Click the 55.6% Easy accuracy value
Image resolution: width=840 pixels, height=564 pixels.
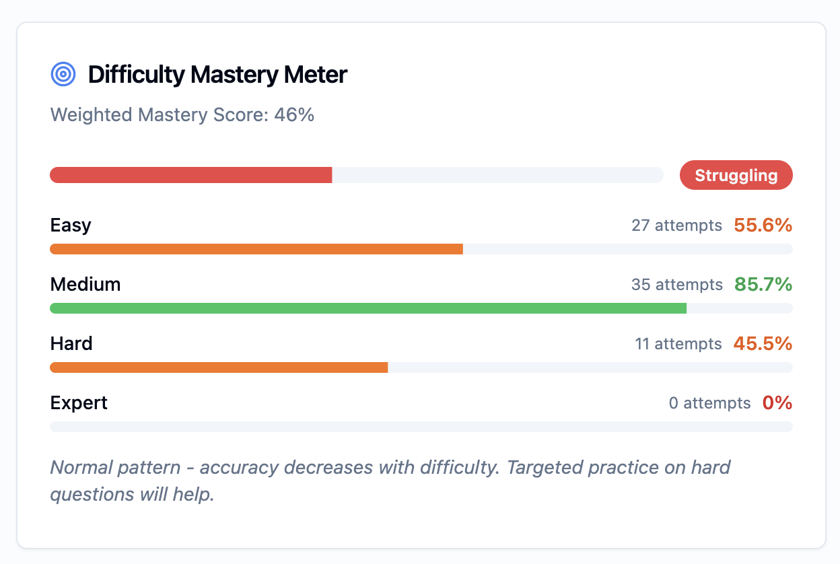click(x=763, y=225)
